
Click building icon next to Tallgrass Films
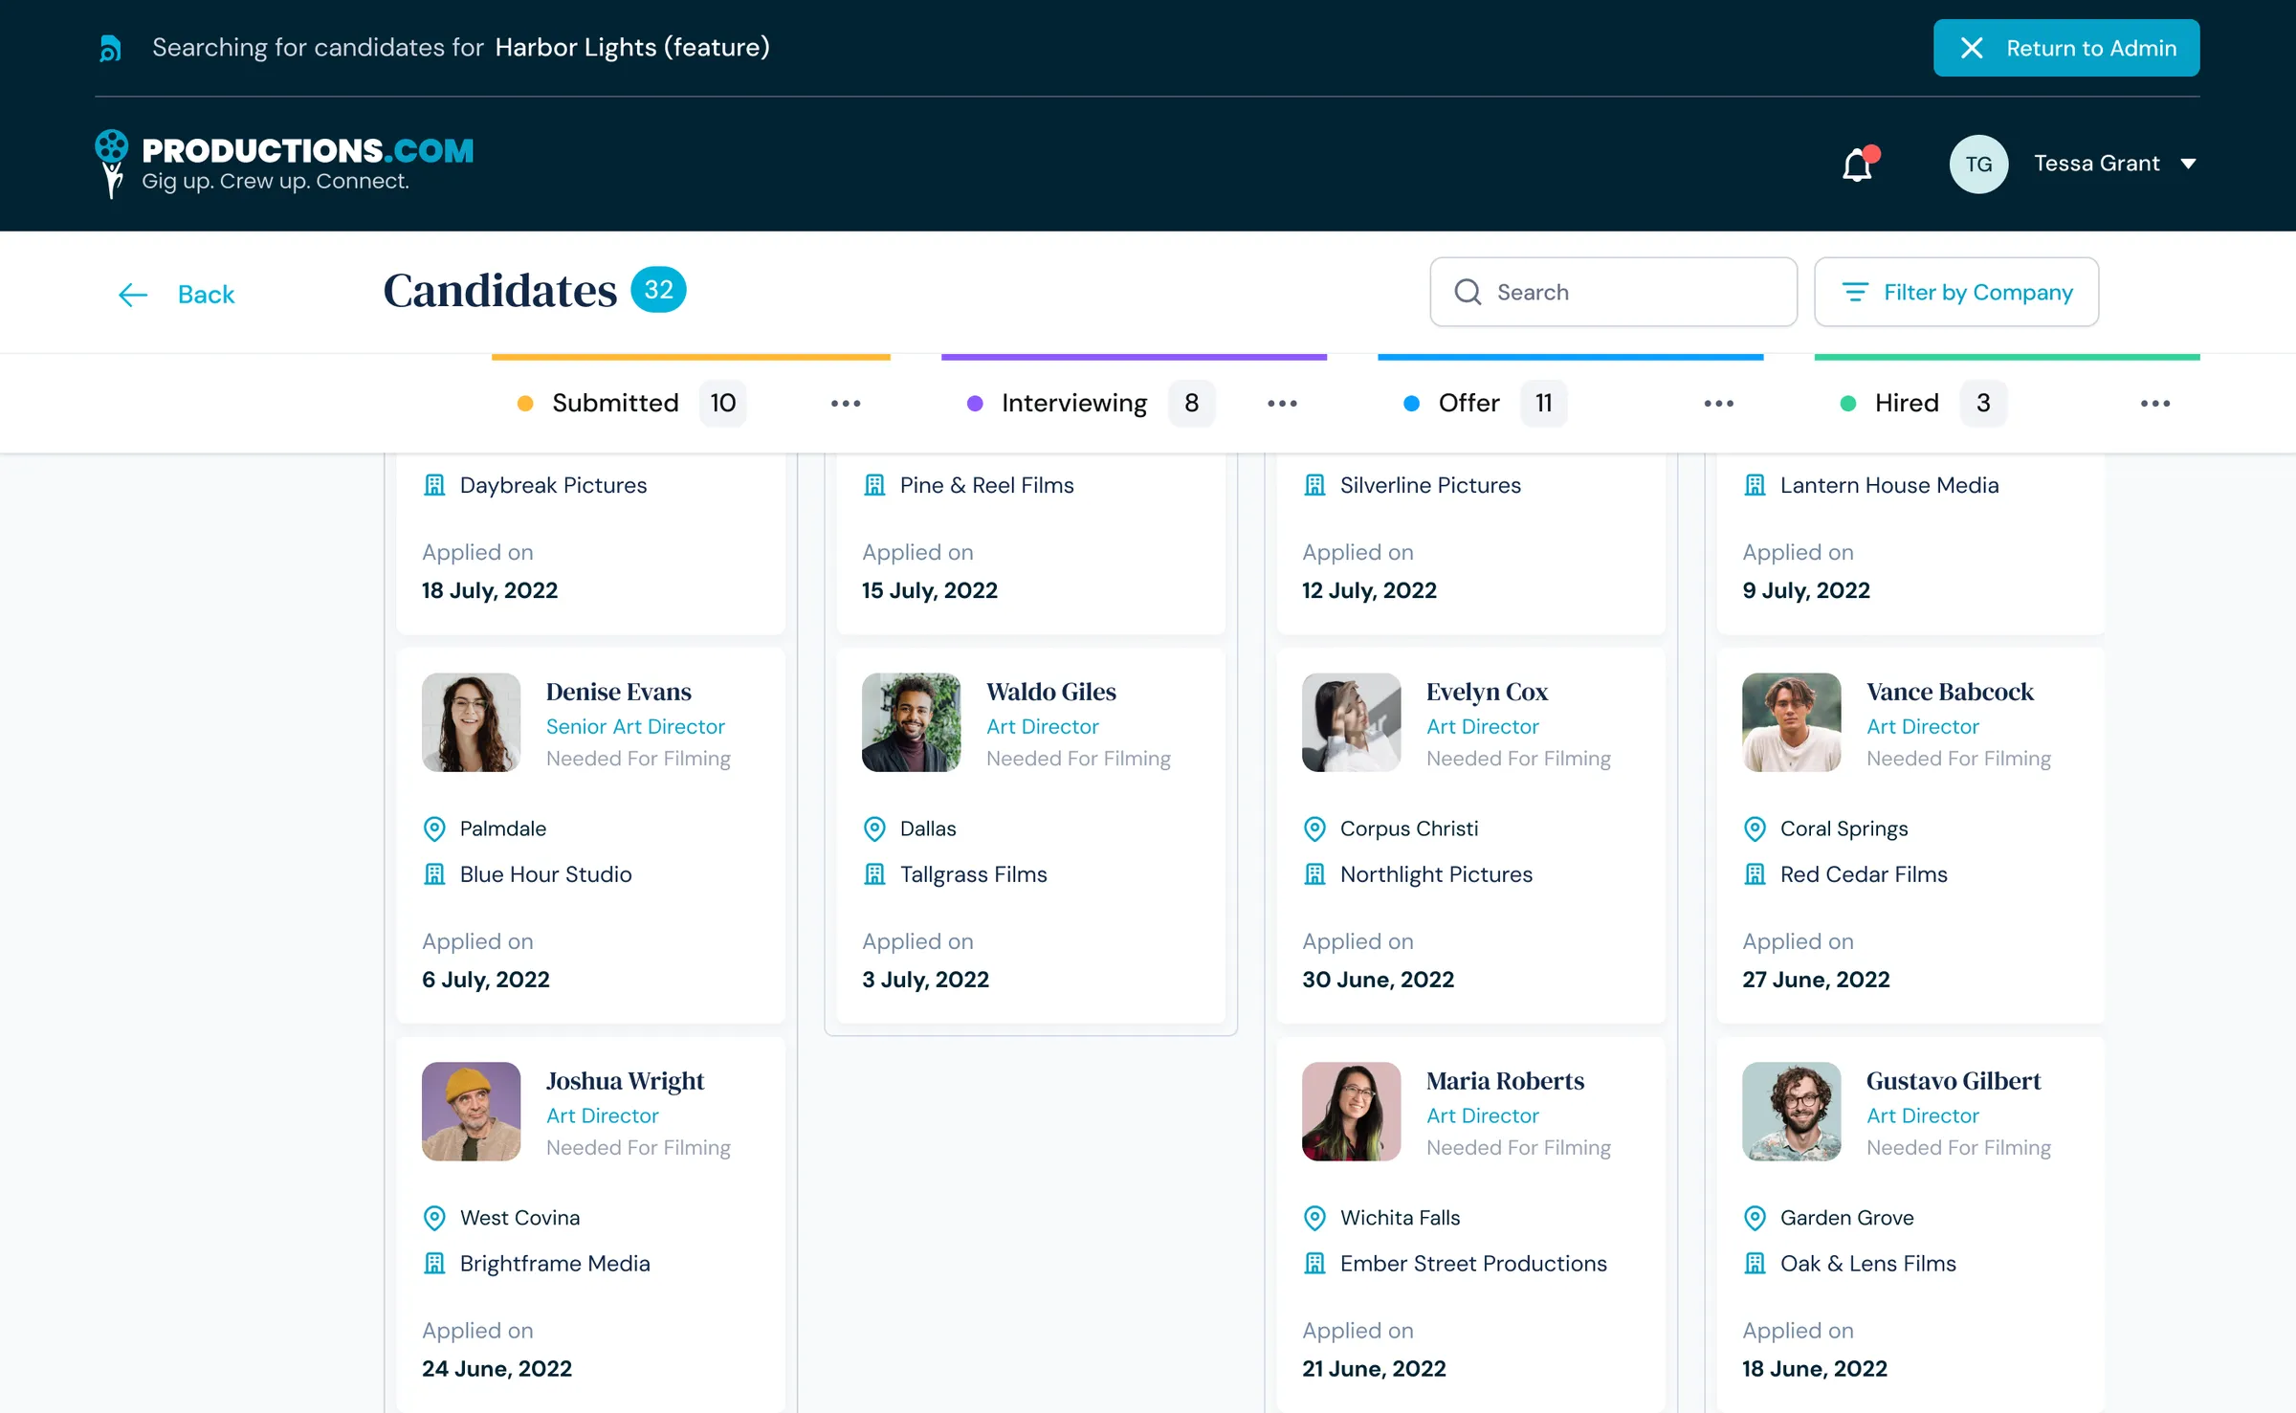pyautogui.click(x=874, y=874)
